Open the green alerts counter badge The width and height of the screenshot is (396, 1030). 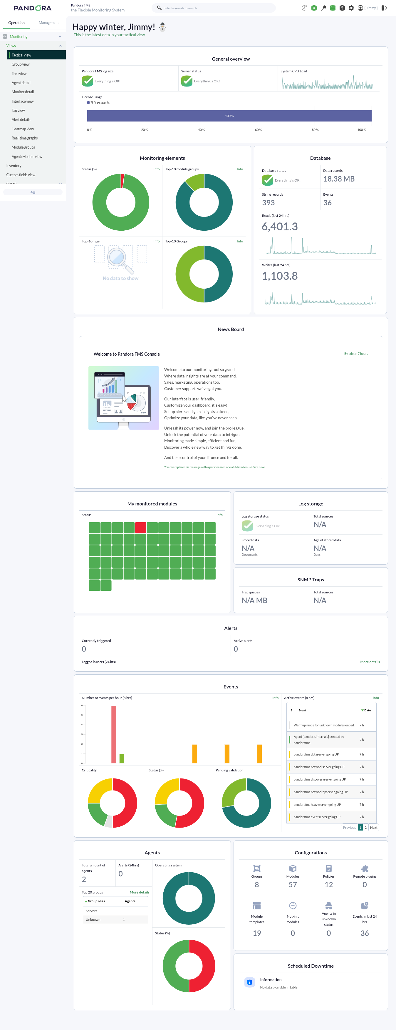(314, 8)
